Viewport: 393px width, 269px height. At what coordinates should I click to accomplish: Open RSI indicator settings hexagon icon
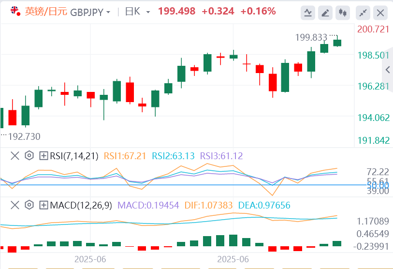[29, 156]
